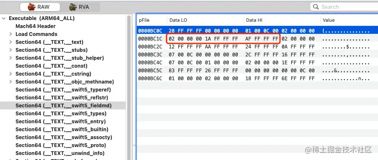Screen dimensions: 378x160
Task: Click Data HI bytes 02 00 00 00 1E FF FF FF
Action: tap(280, 63)
